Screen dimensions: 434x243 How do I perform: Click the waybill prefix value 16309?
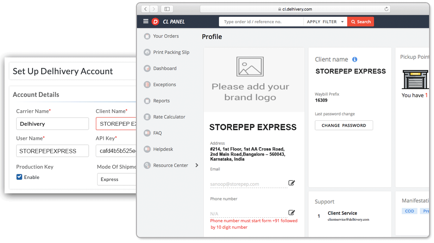coord(321,100)
